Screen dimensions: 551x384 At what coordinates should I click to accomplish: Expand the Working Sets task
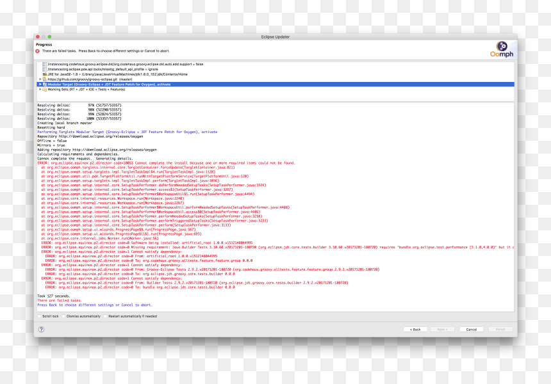coord(40,90)
